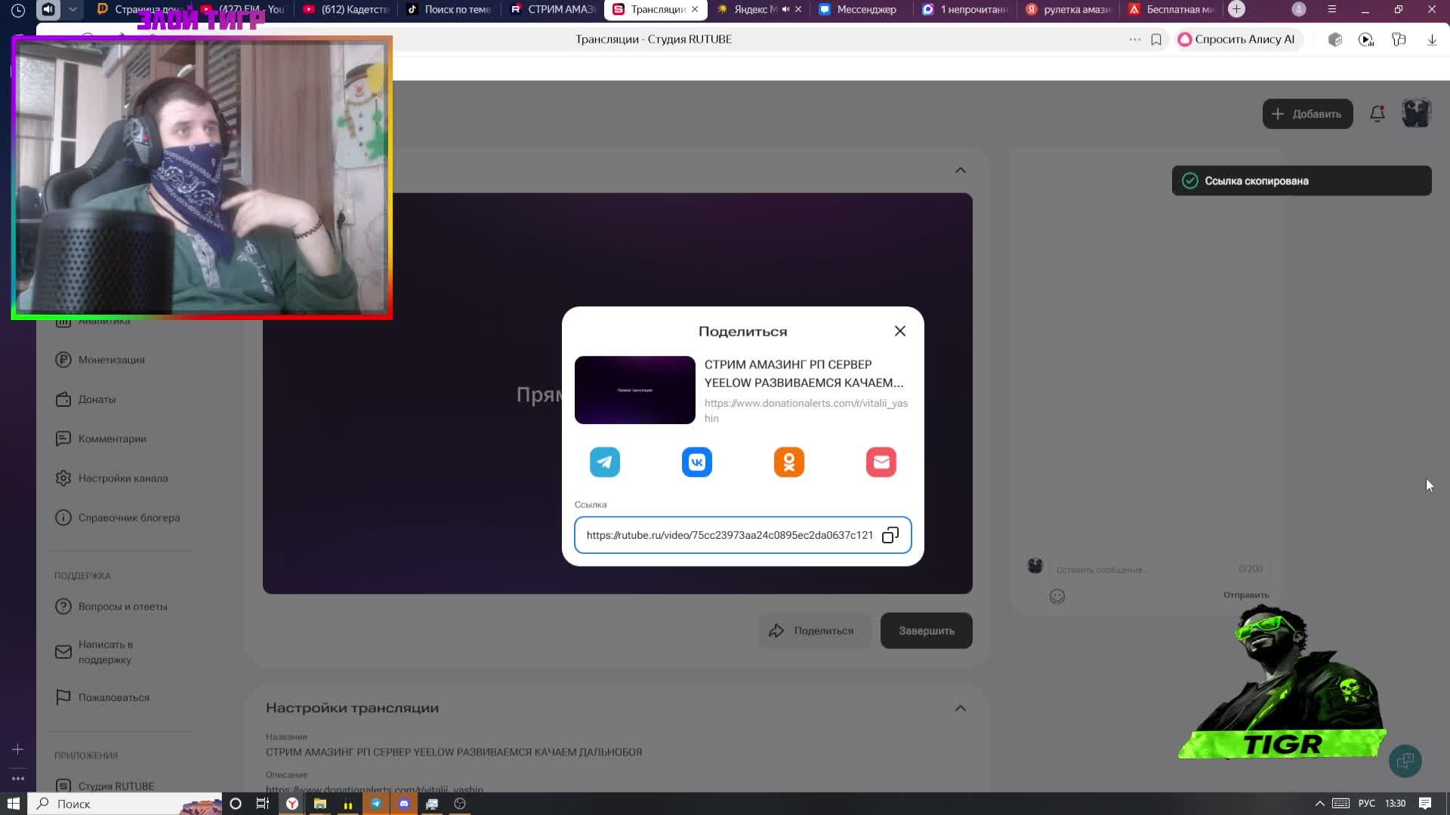
Task: Open Монетизация in the sidebar
Action: click(111, 360)
